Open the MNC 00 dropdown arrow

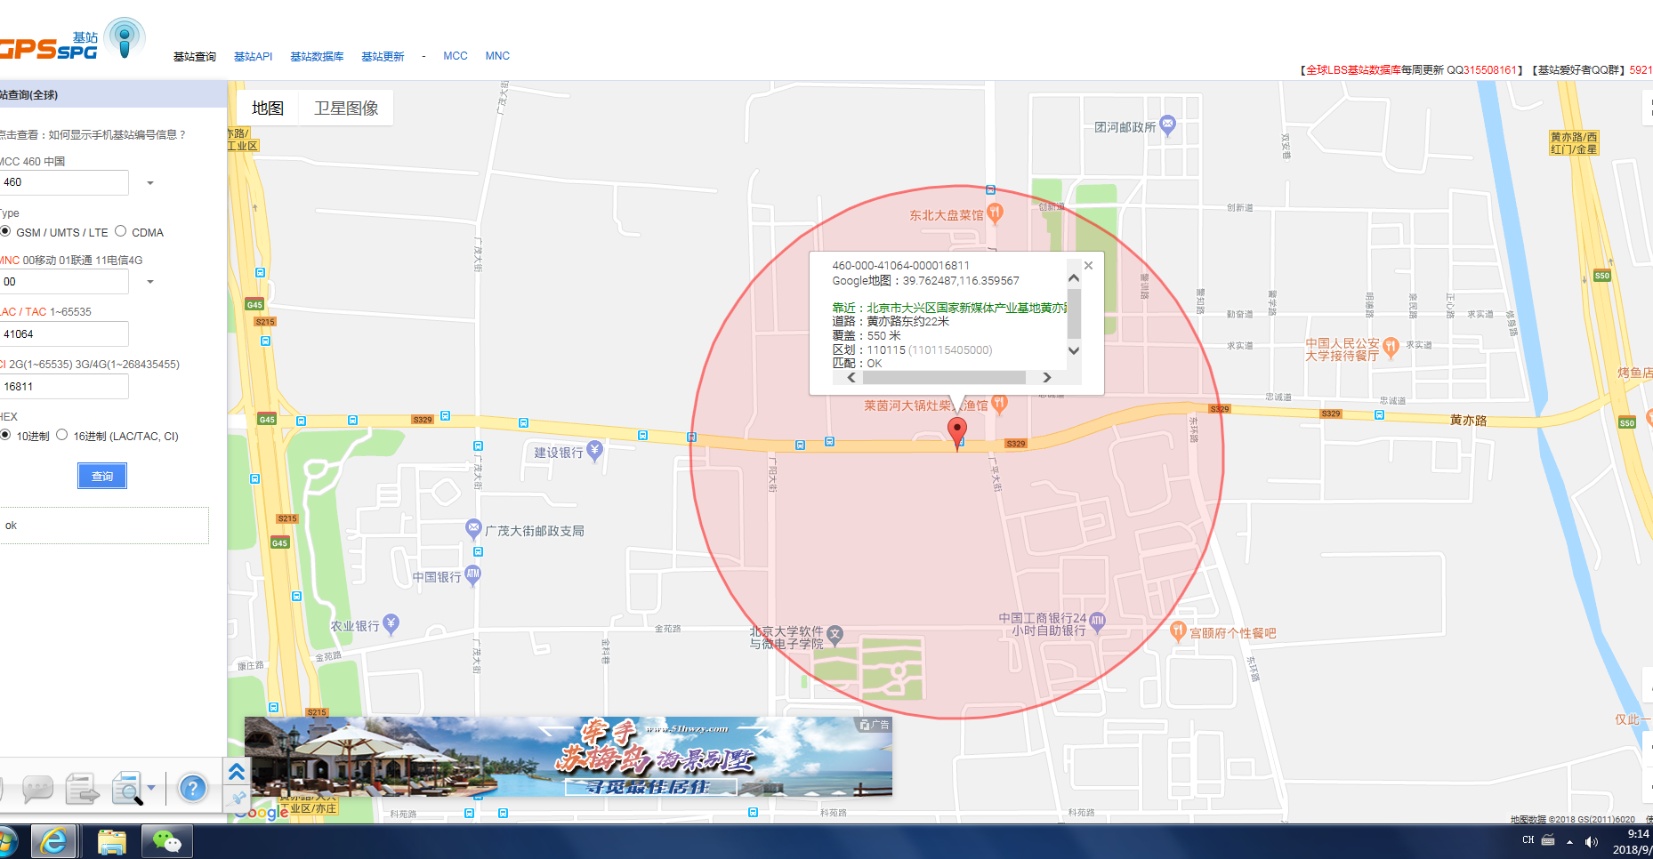tap(150, 282)
